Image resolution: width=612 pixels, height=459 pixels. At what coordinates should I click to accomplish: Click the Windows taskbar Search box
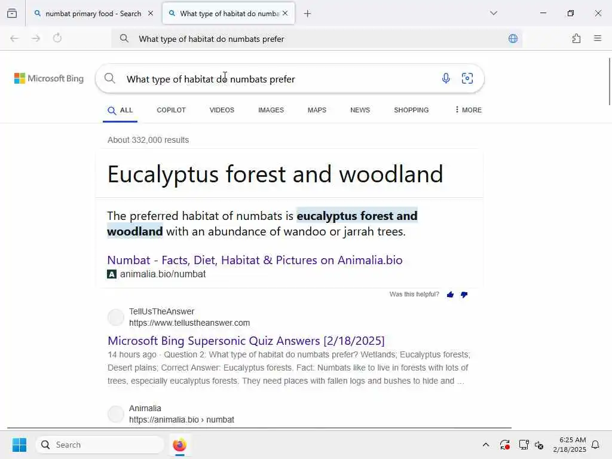coord(100,445)
